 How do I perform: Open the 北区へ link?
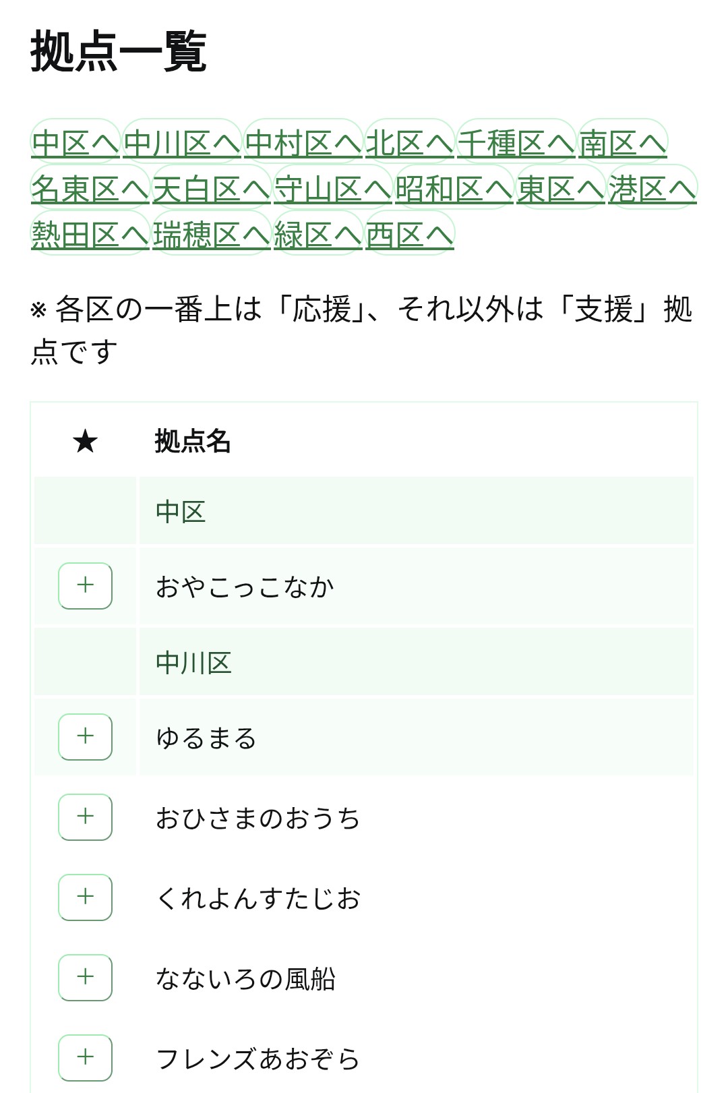pos(409,143)
